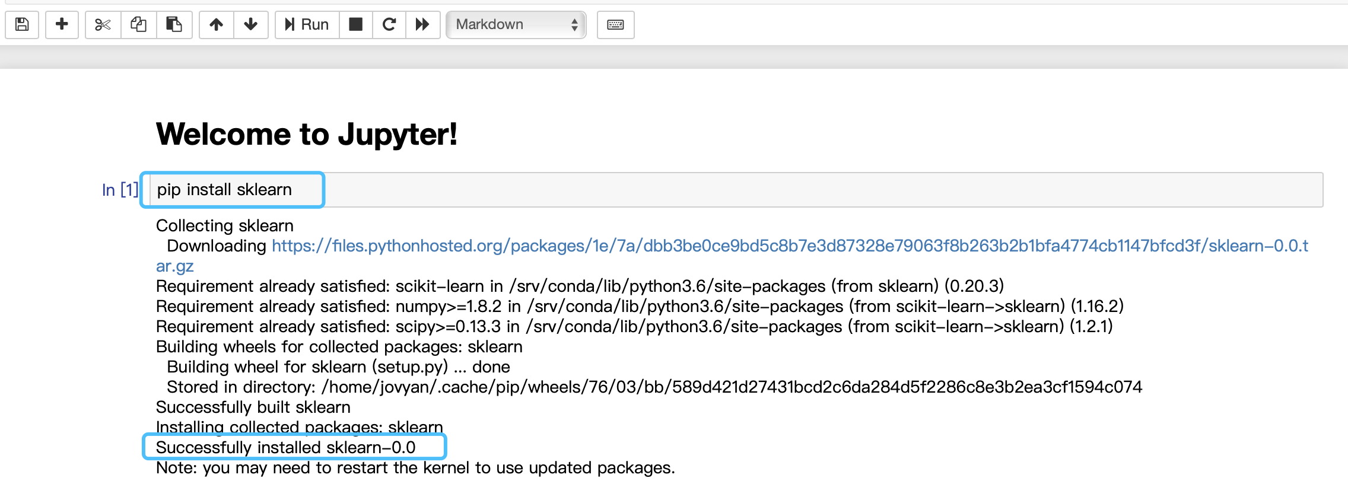Restart kernel and rerun all fast-forward icon
This screenshot has width=1348, height=484.
click(422, 24)
